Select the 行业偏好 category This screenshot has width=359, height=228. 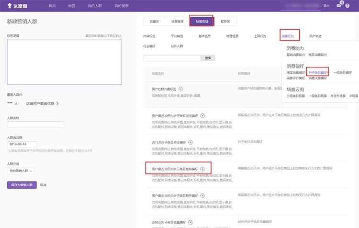[149, 46]
